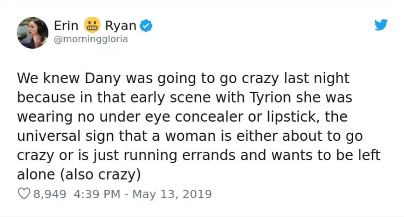Click the word "Tyrion" in the tweet
404x217 pixels.
click(x=271, y=98)
